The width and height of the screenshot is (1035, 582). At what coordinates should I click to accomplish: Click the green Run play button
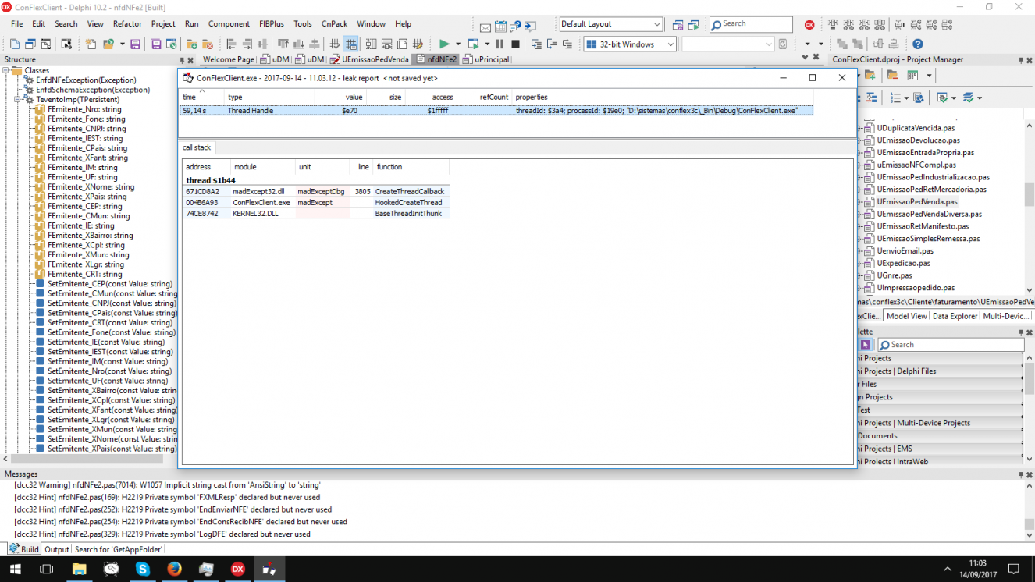click(444, 44)
